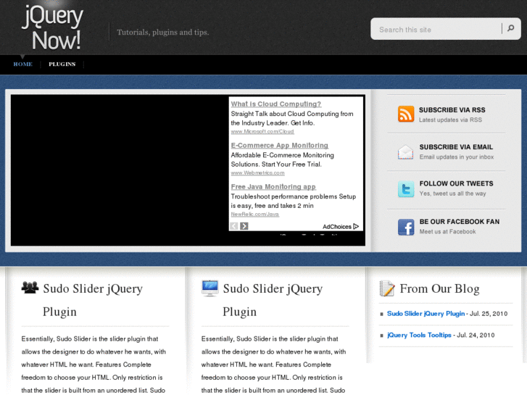Click first Sudo Slider jQuery Plugin heading beside people icon
The width and height of the screenshot is (527, 395).
[x=93, y=300]
